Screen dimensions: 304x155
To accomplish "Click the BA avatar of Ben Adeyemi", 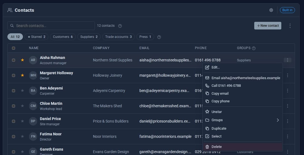I will tap(33, 91).
